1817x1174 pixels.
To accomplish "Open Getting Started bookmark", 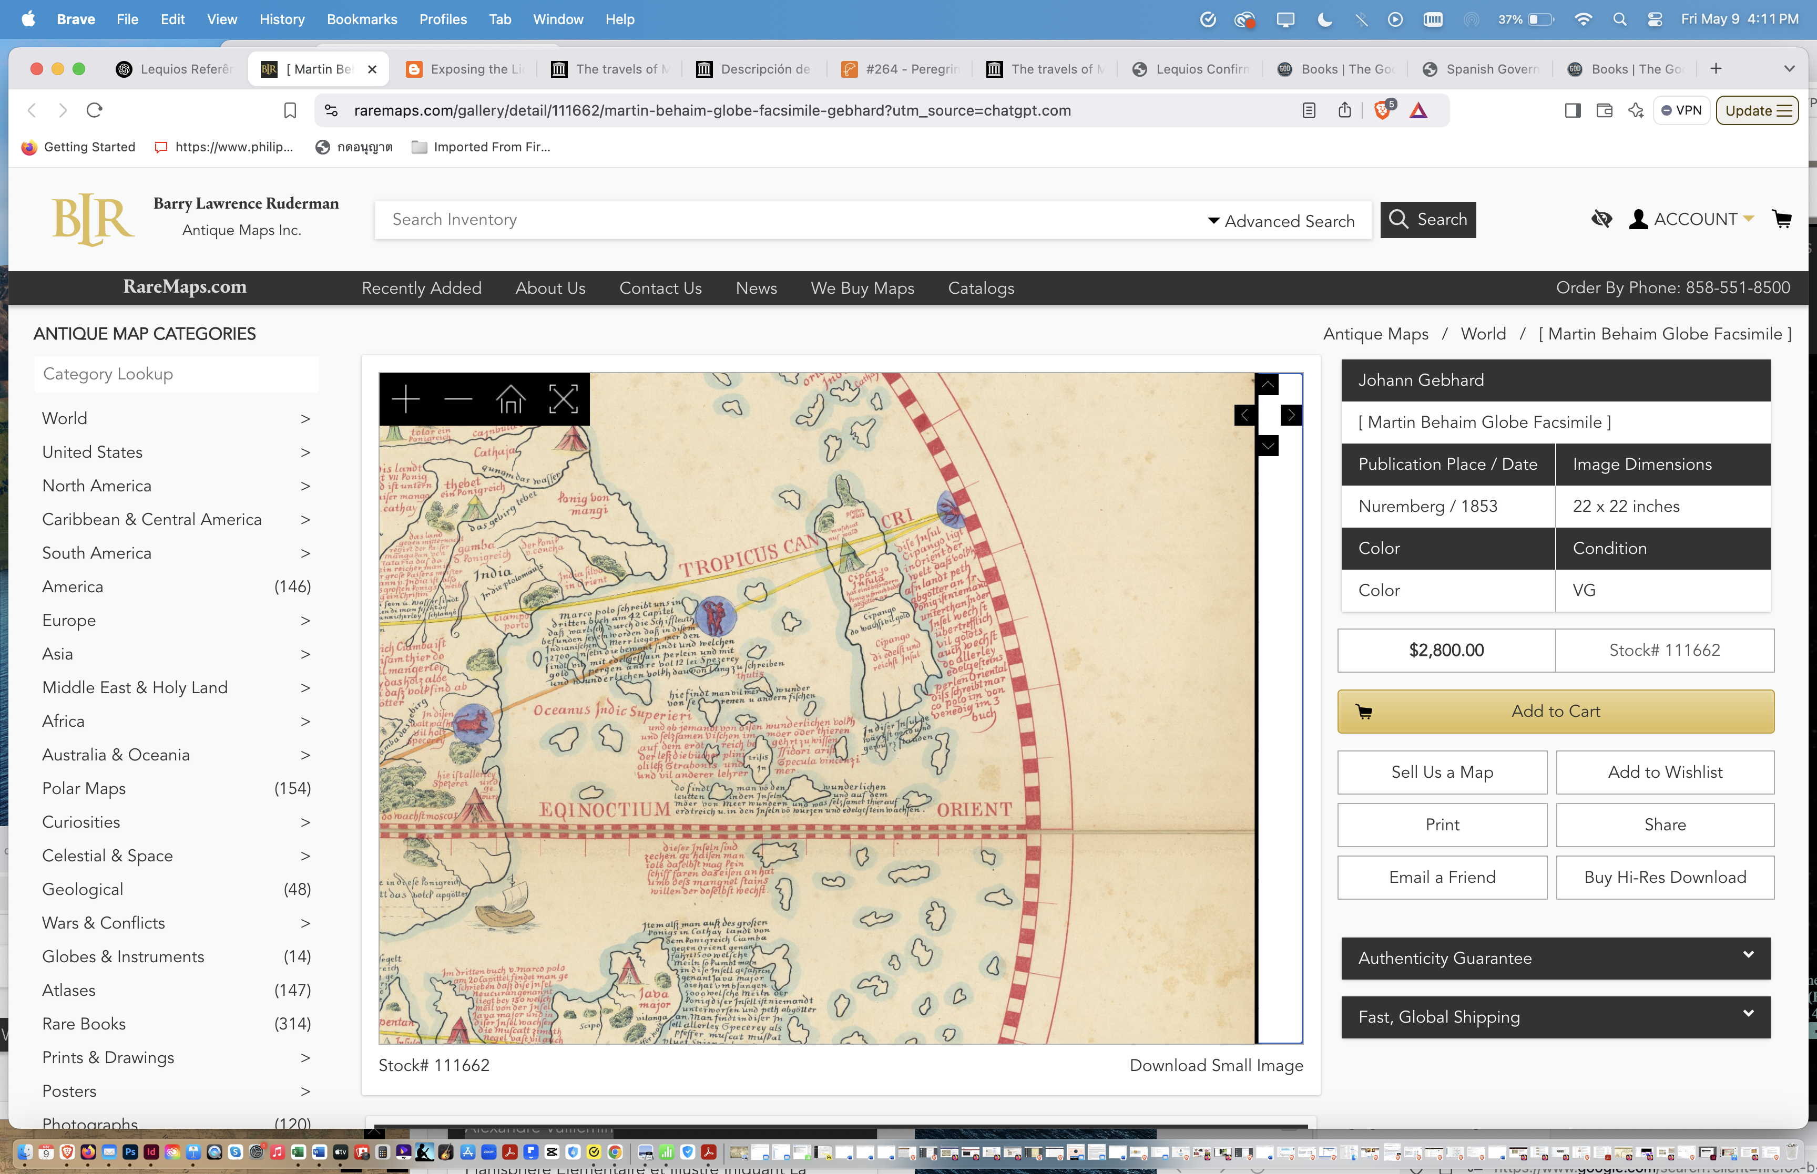I will (78, 147).
